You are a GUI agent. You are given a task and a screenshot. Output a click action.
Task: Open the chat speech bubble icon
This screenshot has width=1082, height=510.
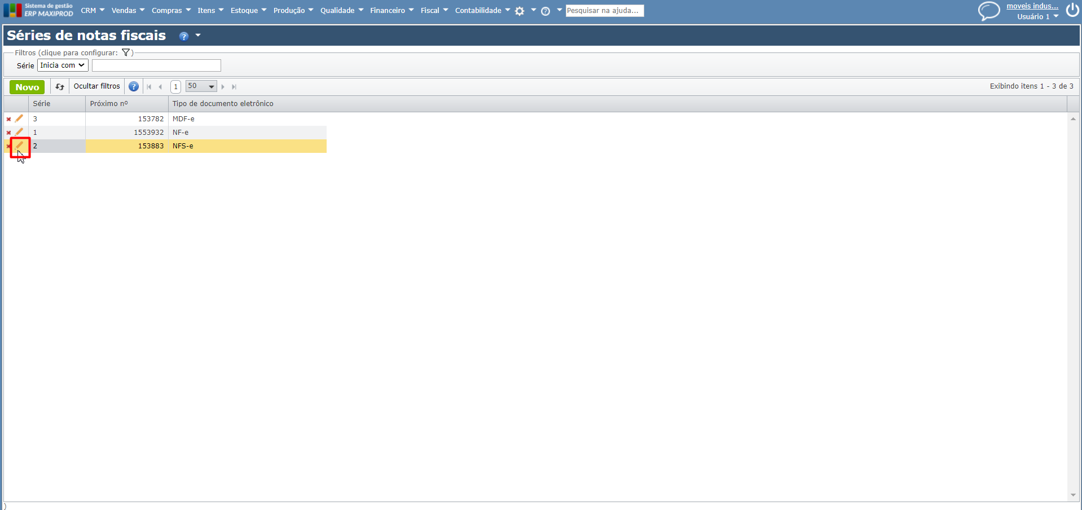(x=989, y=11)
